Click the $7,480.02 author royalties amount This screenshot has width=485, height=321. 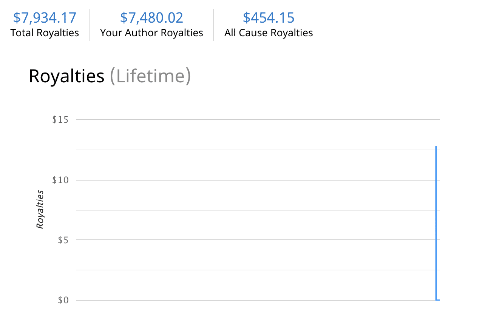coord(151,18)
